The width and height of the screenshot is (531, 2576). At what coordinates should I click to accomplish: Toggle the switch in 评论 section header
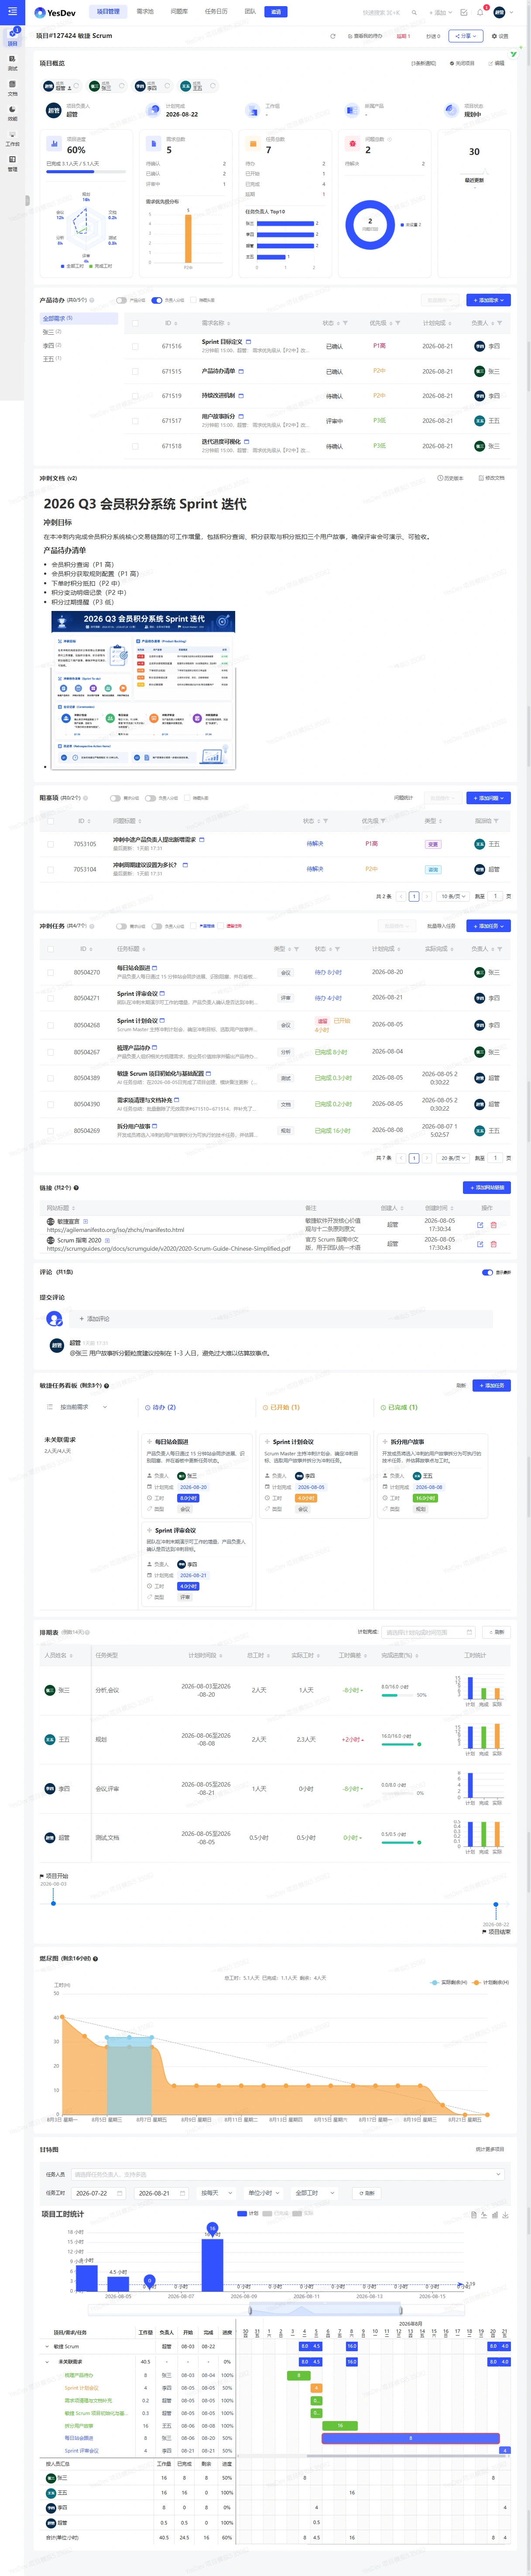(487, 1272)
